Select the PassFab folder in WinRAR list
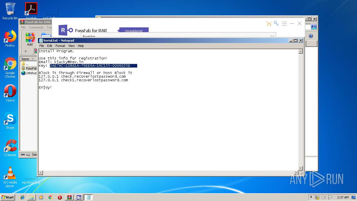357x201 pixels. pyautogui.click(x=29, y=68)
